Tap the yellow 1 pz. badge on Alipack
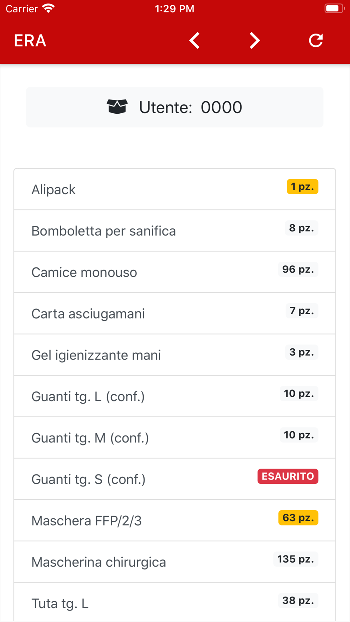The width and height of the screenshot is (350, 622). click(x=302, y=186)
